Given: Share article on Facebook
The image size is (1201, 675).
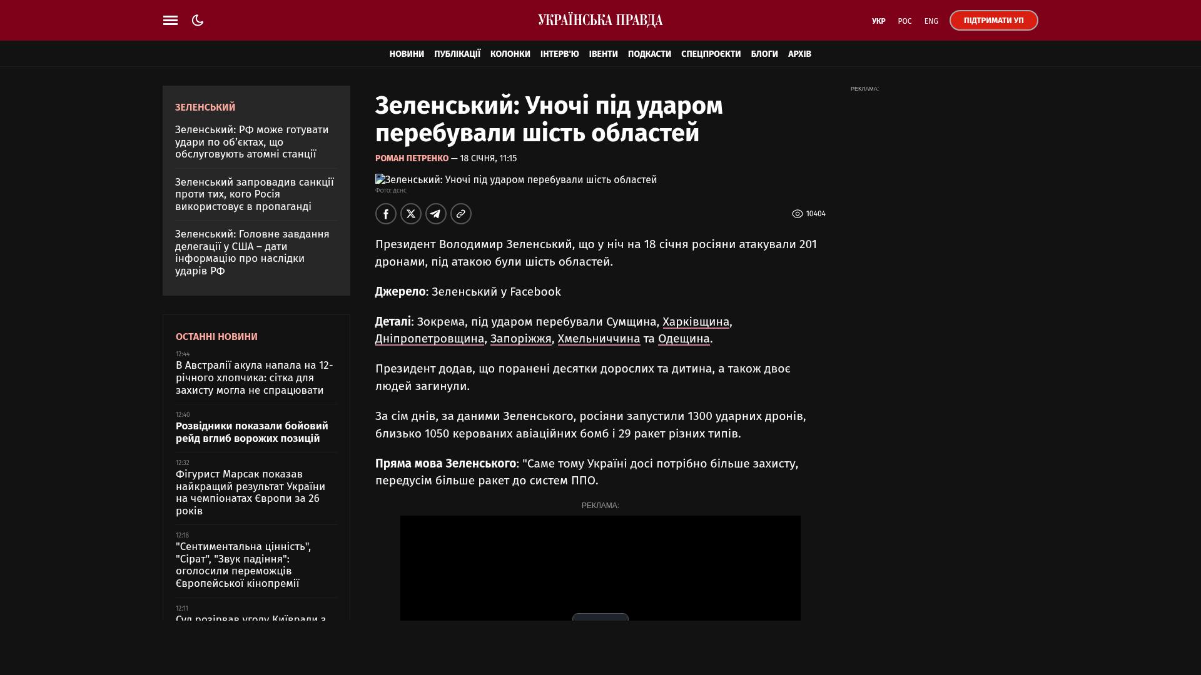Looking at the screenshot, I should coord(386,214).
